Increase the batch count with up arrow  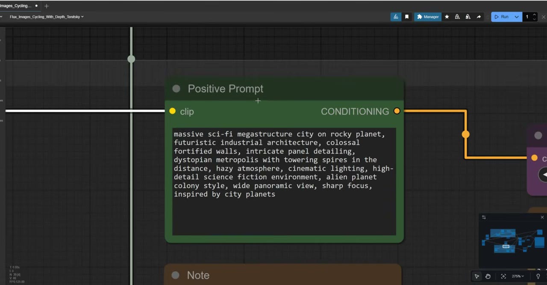[534, 15]
